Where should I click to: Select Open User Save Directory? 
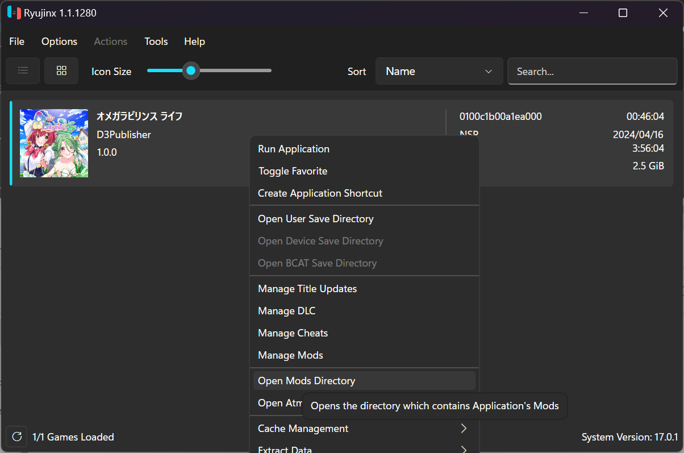point(315,219)
